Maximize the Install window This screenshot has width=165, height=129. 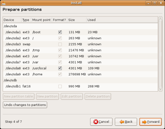point(154,3)
